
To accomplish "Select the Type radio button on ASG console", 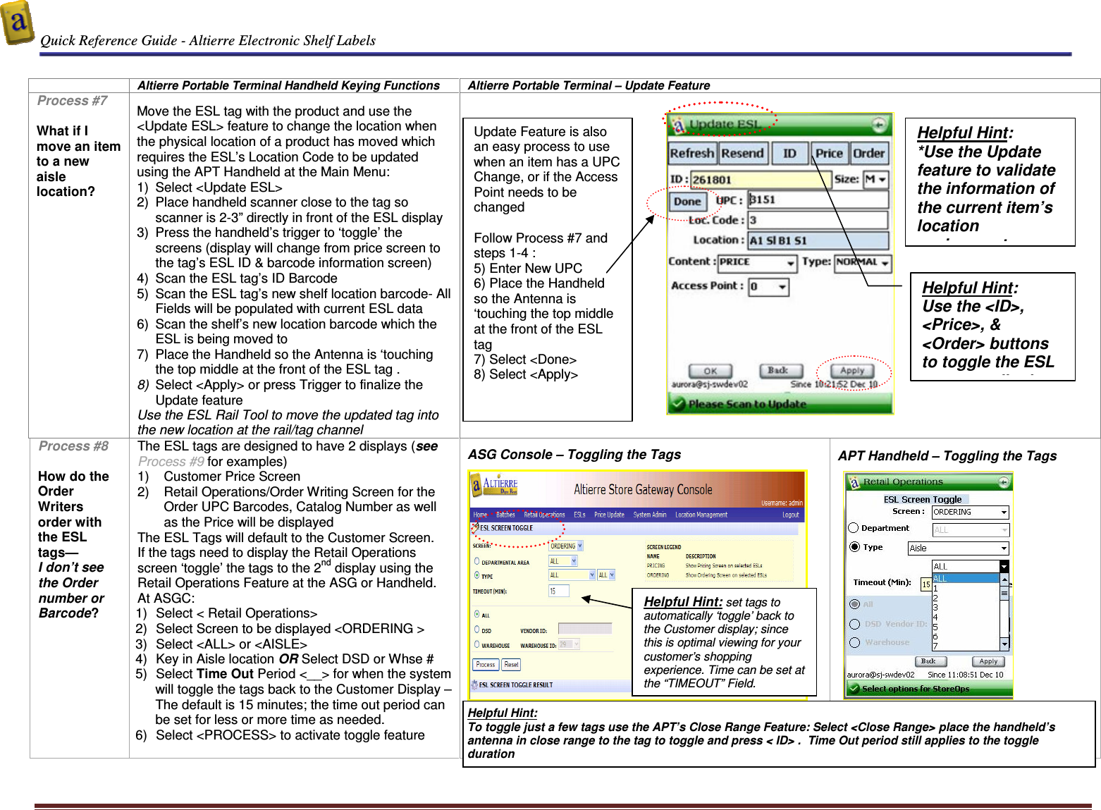I will 476,575.
